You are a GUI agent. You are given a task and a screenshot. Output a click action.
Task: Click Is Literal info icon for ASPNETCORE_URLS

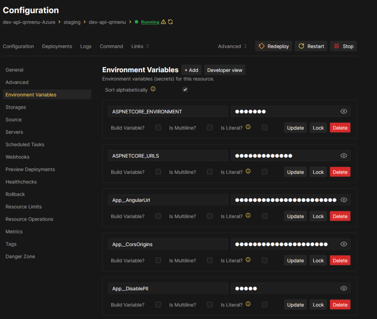tap(248, 171)
